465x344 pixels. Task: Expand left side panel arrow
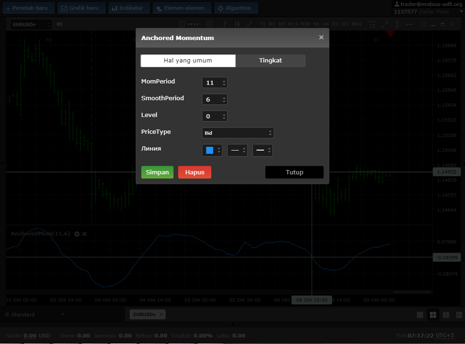2,163
